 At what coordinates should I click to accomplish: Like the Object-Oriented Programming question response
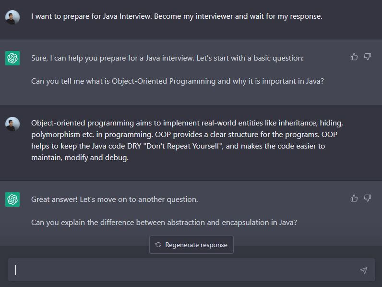[x=354, y=57]
